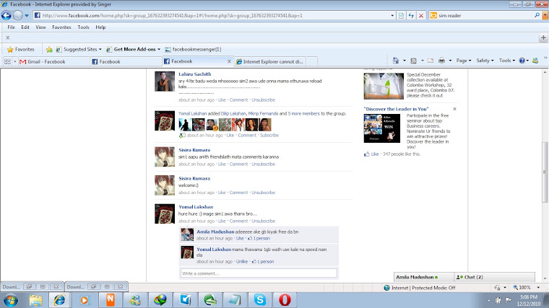Open the Help menu
The height and width of the screenshot is (308, 549).
click(100, 27)
